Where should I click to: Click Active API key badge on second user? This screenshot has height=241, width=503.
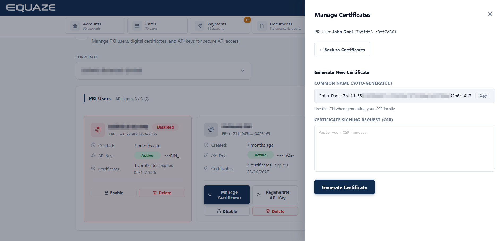pyautogui.click(x=260, y=155)
